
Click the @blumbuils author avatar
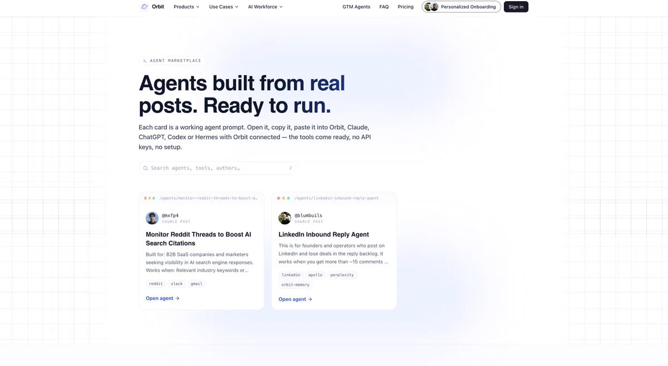[285, 218]
